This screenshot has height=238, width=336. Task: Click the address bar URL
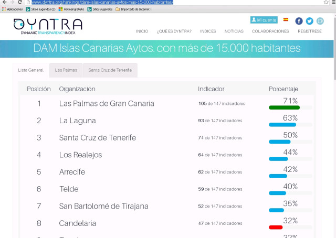pos(102,2)
